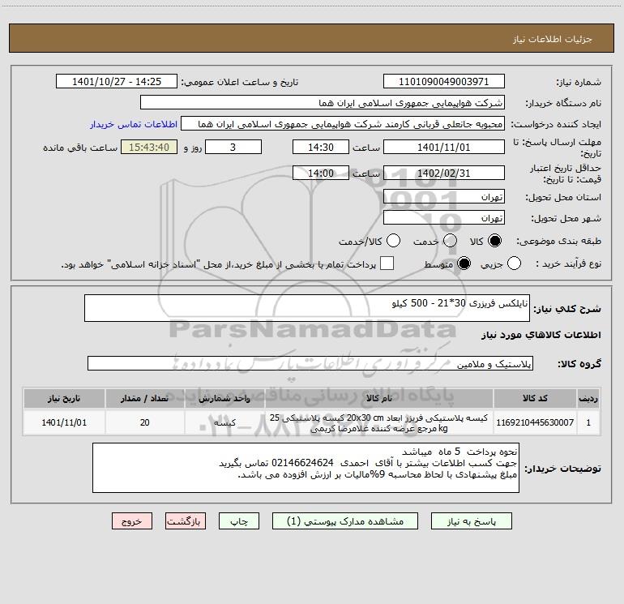Click the row number cell 1
624x604 pixels.
click(588, 422)
